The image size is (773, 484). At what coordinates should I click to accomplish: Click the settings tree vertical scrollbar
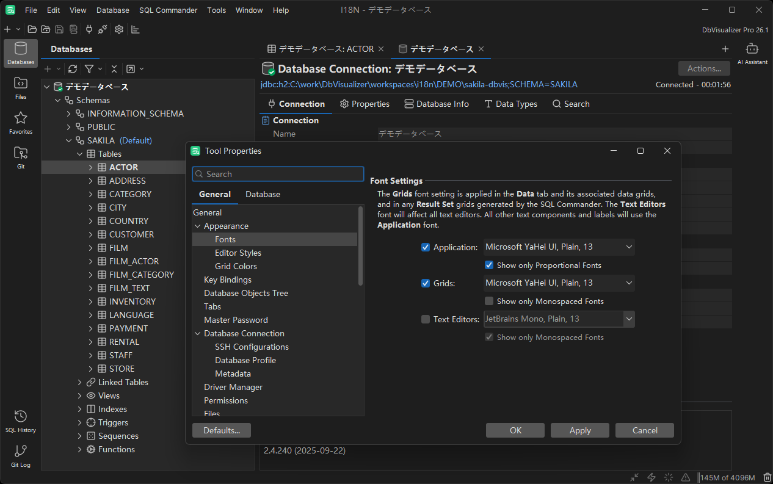point(360,245)
